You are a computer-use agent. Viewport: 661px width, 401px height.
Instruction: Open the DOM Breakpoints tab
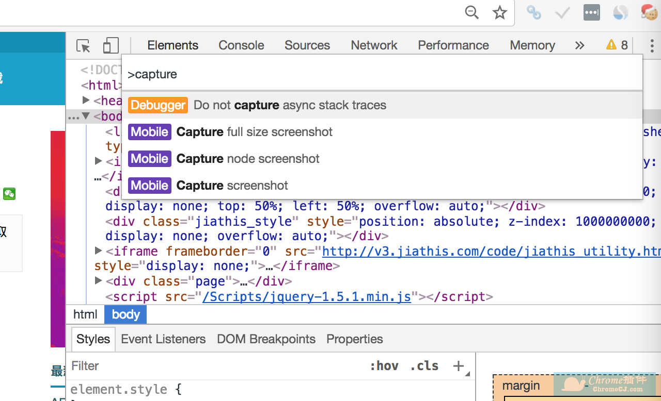[x=266, y=339]
